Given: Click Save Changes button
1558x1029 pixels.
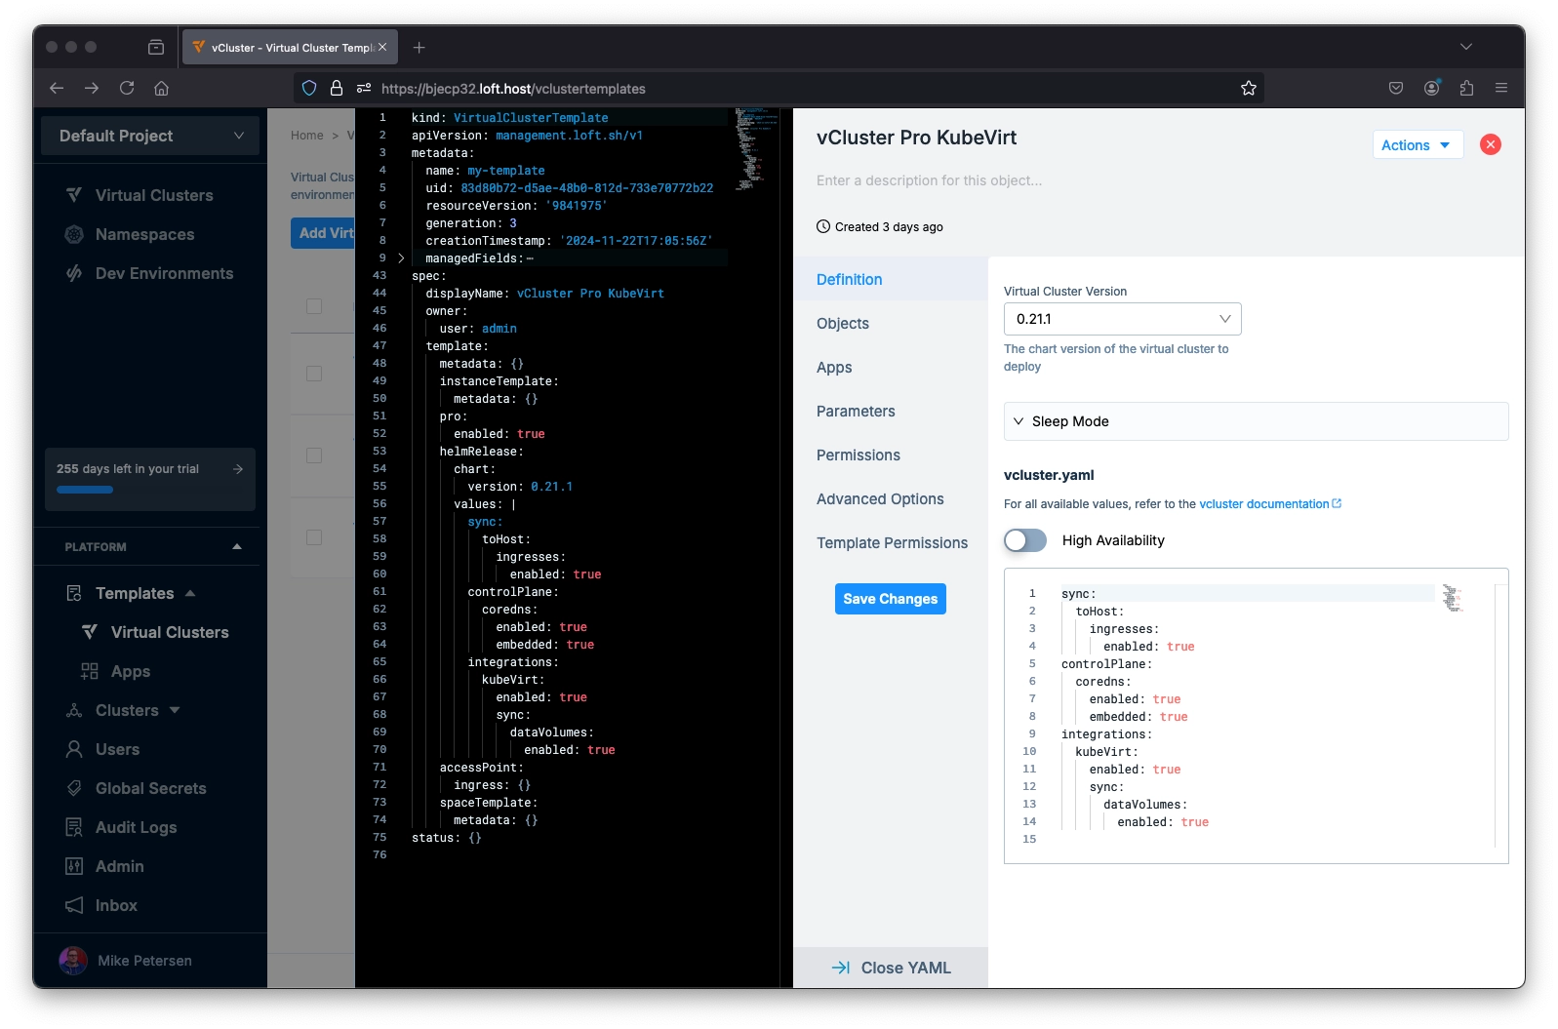Looking at the screenshot, I should [x=890, y=599].
